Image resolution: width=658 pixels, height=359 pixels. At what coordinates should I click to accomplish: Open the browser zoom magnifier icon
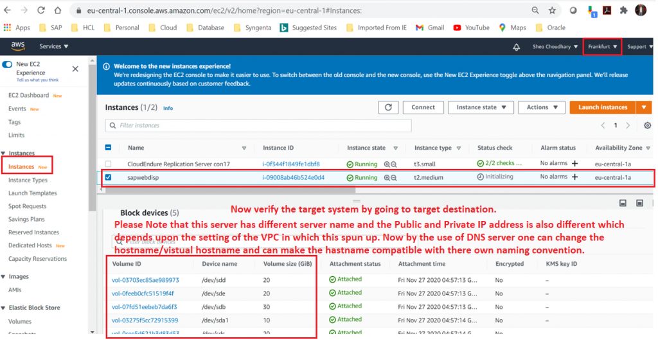click(x=535, y=10)
